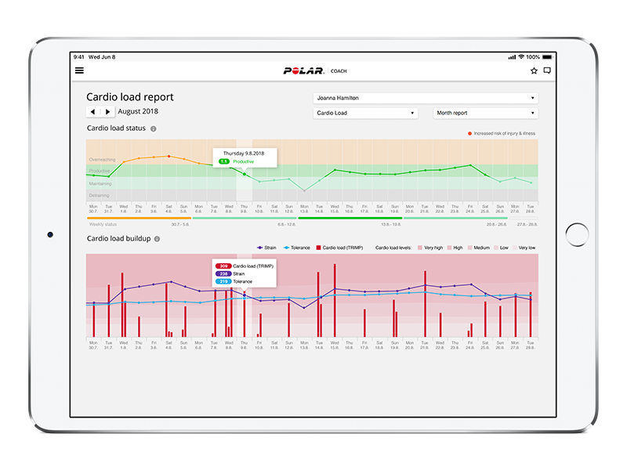Click the Very high level swatch
This screenshot has width=627, height=470.
pyautogui.click(x=420, y=248)
